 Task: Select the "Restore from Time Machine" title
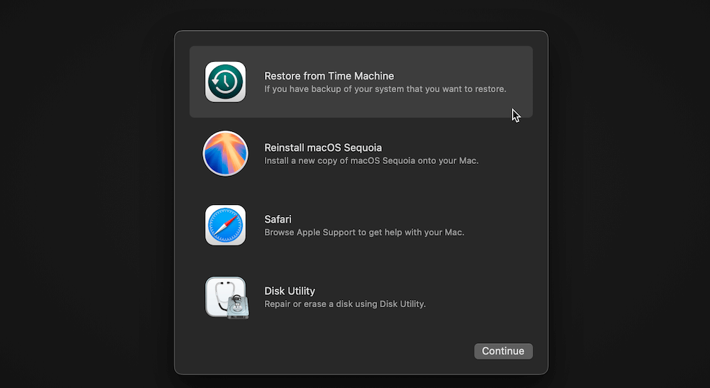(329, 76)
